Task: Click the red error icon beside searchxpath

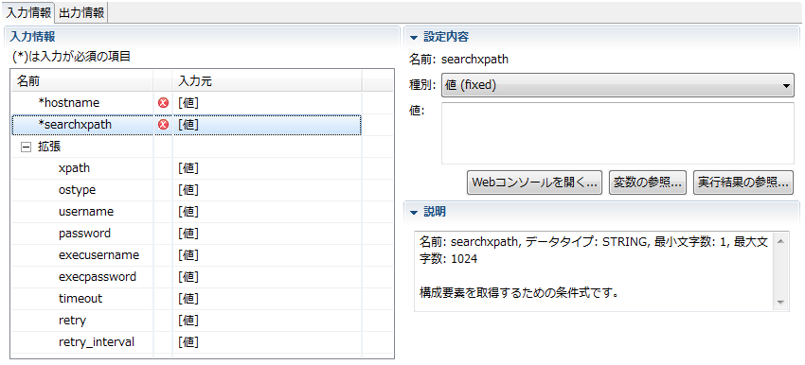Action: pyautogui.click(x=163, y=125)
